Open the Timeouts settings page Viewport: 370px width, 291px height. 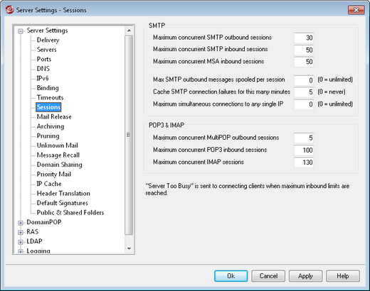point(50,97)
